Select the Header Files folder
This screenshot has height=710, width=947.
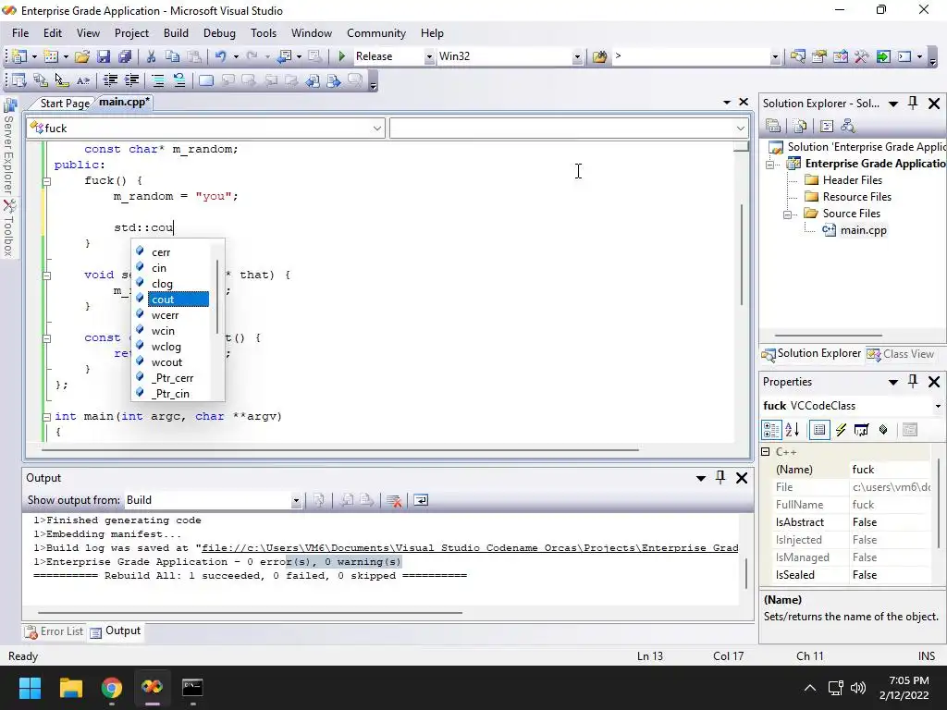[852, 180]
